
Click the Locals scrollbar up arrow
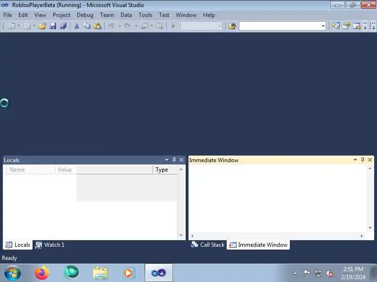click(181, 169)
